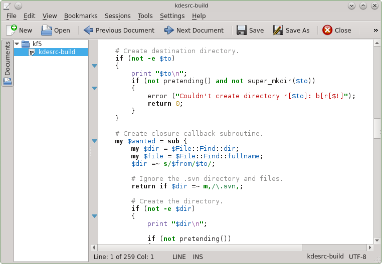The image size is (382, 264).
Task: Click the Open file icon
Action: pos(46,30)
